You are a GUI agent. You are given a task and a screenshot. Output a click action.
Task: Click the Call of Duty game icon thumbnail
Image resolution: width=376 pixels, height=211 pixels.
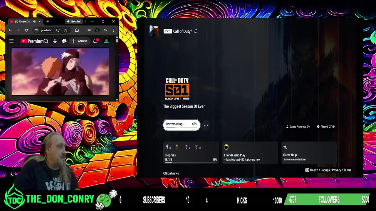click(154, 31)
